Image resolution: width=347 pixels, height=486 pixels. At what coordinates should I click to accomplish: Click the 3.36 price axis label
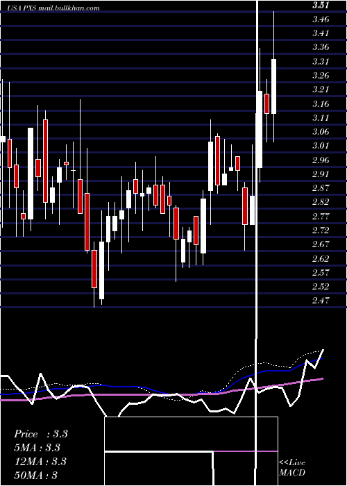pos(321,47)
